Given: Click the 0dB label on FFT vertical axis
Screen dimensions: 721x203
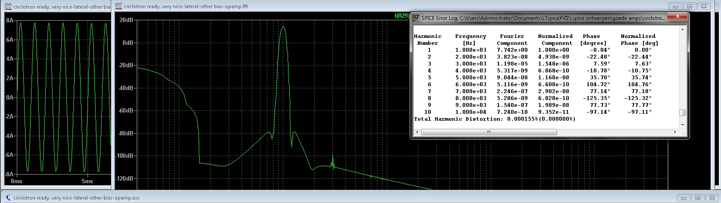Looking at the screenshot, I should click(x=128, y=43).
